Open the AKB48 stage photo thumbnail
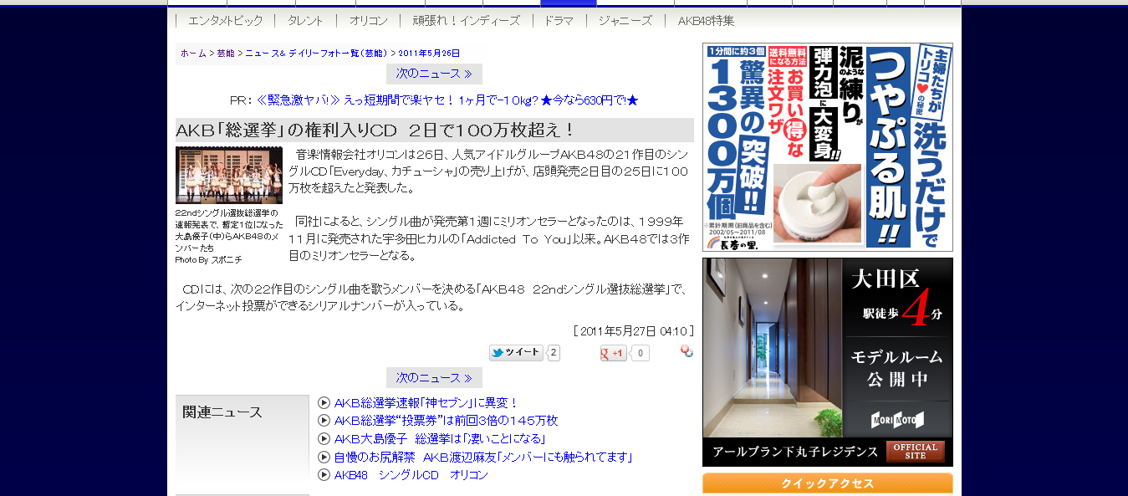 pyautogui.click(x=229, y=175)
